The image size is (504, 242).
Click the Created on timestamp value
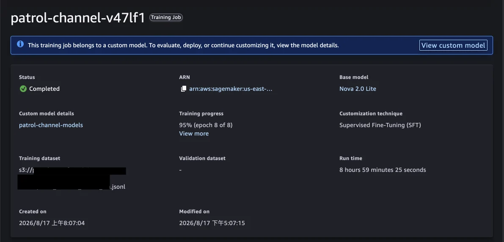point(52,223)
